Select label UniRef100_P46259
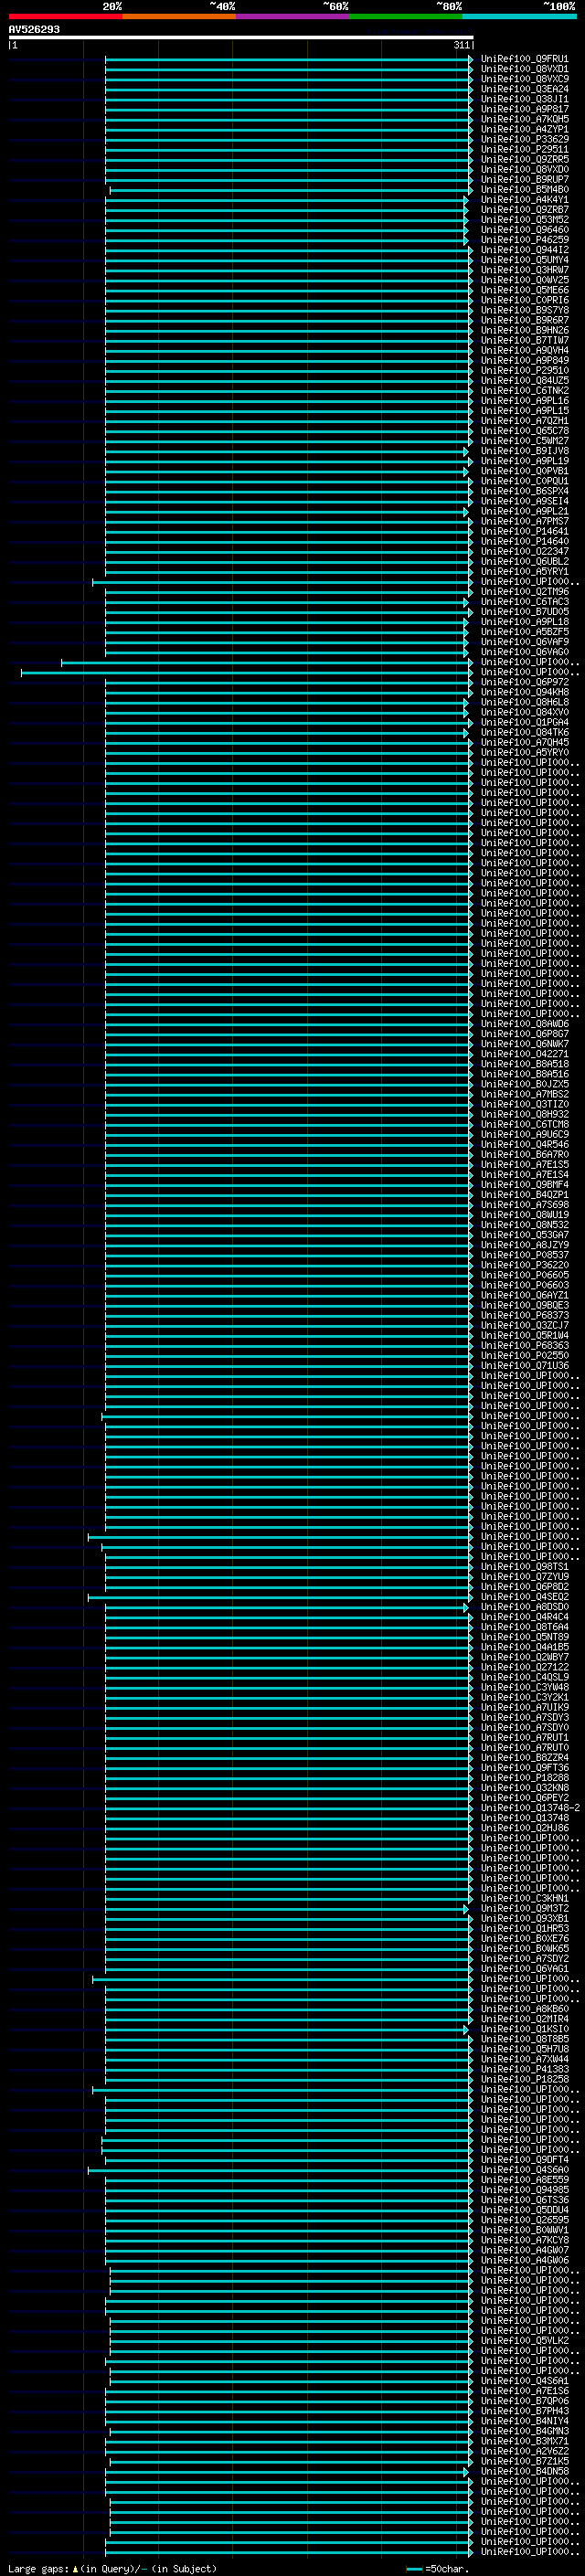The width and height of the screenshot is (585, 2576). click(524, 240)
